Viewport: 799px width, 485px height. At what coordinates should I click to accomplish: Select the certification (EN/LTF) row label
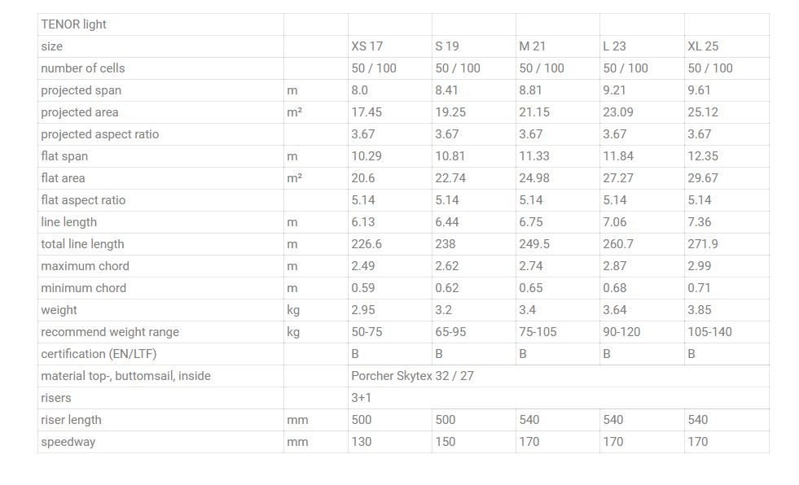click(x=99, y=354)
